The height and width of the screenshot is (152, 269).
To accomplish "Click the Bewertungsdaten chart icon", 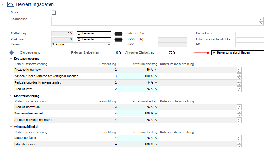I will (10, 4).
